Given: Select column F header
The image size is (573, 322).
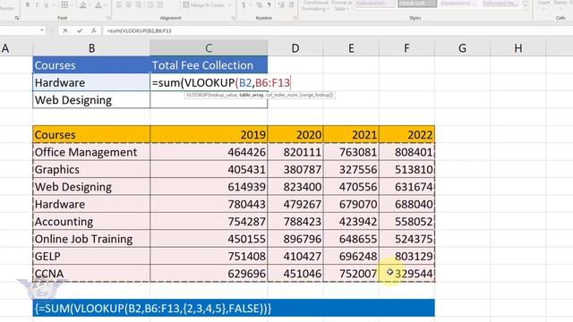Looking at the screenshot, I should pos(406,47).
